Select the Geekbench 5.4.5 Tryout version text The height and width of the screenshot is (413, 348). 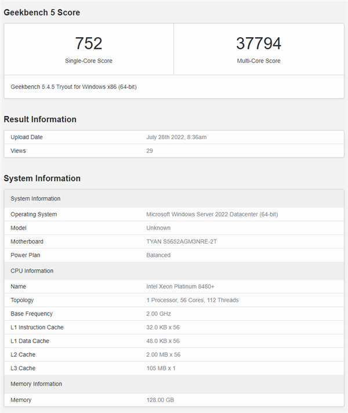(74, 87)
